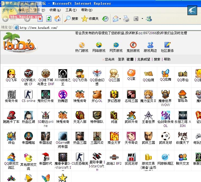201x182 pixels.
Task: Select the 网络游戏 navigation tab
Action: tap(99, 47)
